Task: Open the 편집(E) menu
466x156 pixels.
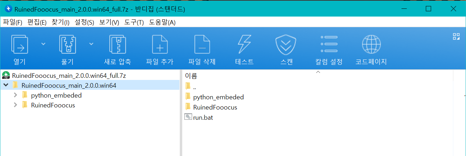Action: [x=37, y=22]
